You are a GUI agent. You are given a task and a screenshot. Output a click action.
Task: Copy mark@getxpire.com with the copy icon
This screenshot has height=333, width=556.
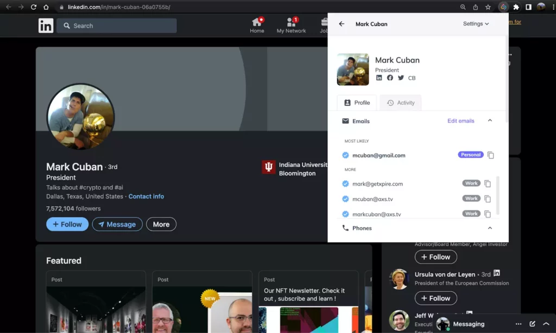point(488,183)
